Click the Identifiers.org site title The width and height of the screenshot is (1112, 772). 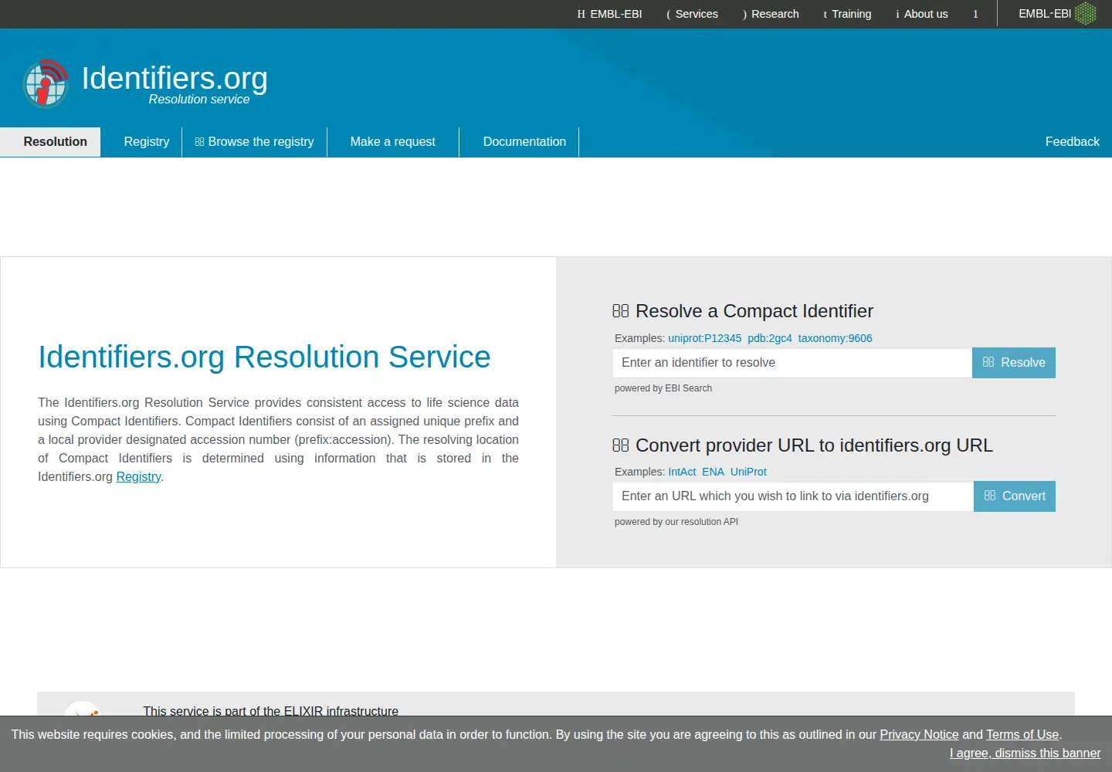(175, 78)
